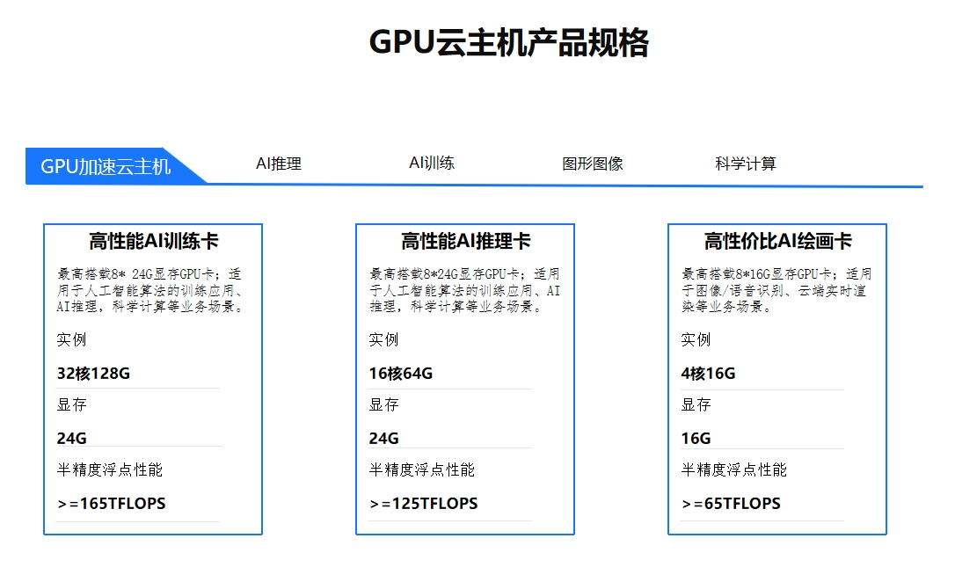This screenshot has height=582, width=955.
Task: Open the 科学计算 tab
Action: tap(746, 164)
